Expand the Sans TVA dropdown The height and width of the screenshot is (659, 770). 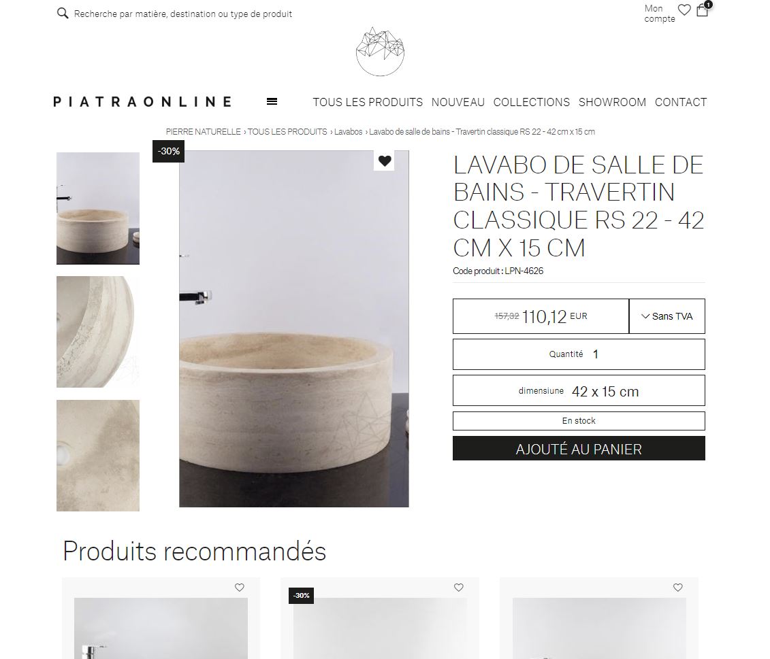pyautogui.click(x=667, y=316)
